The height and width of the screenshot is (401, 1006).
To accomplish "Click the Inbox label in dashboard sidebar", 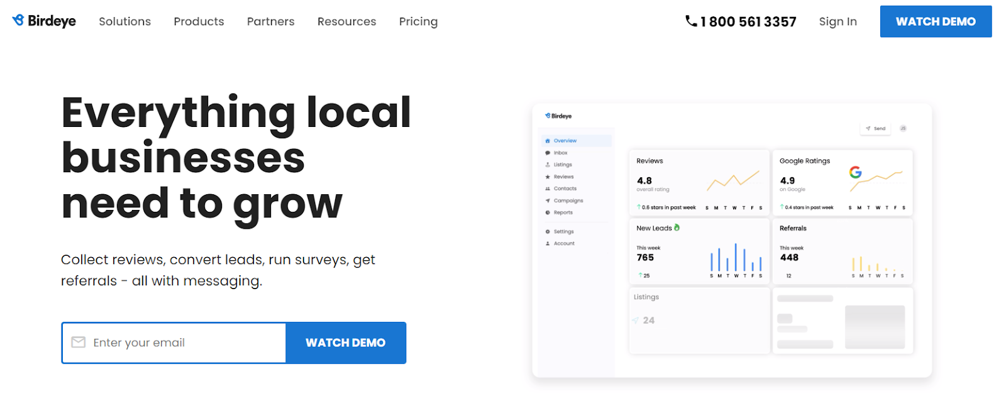I will click(x=560, y=153).
